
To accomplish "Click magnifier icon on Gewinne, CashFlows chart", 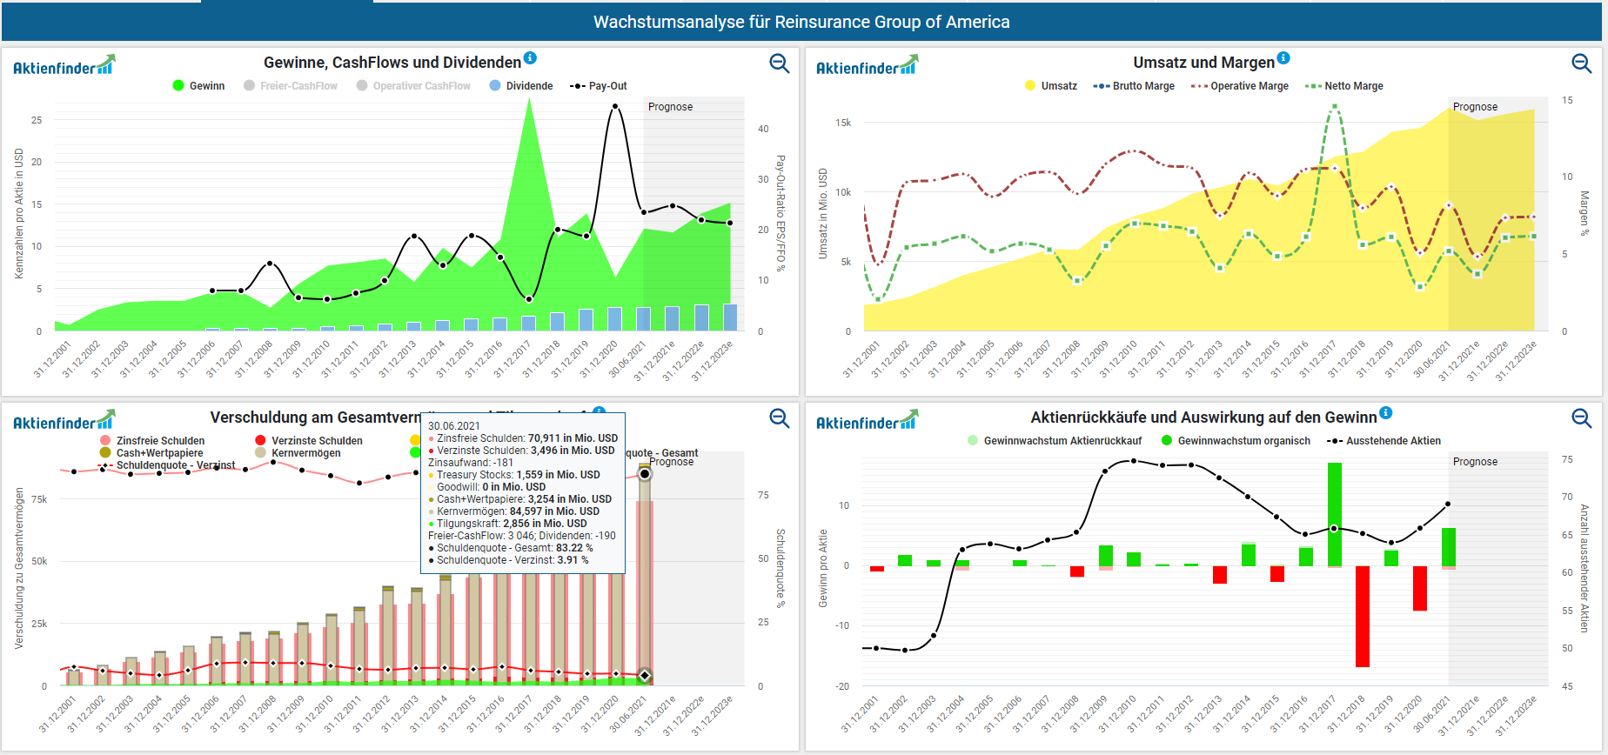I will (779, 63).
